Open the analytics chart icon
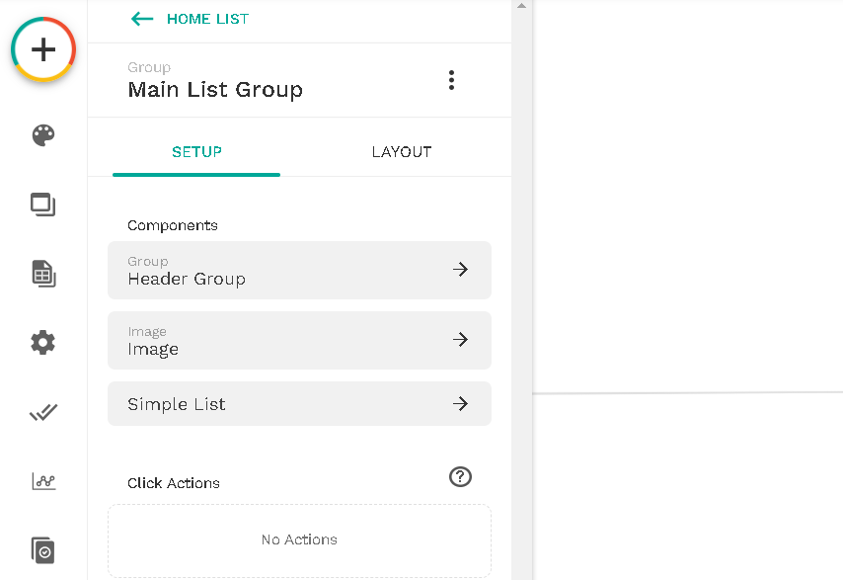The width and height of the screenshot is (843, 580). 43,481
